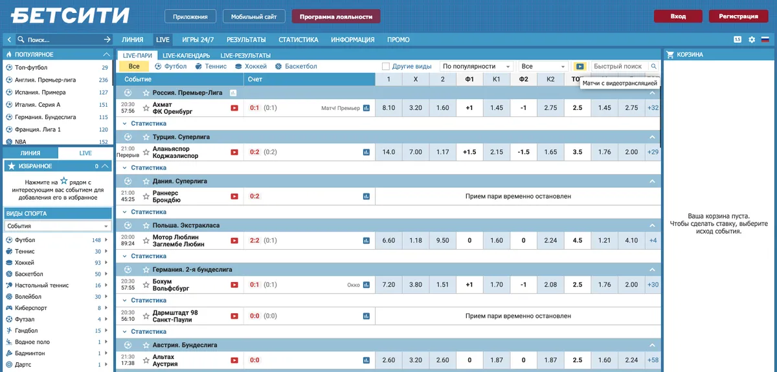Show +32 more markets for Ахмат match

(x=653, y=108)
